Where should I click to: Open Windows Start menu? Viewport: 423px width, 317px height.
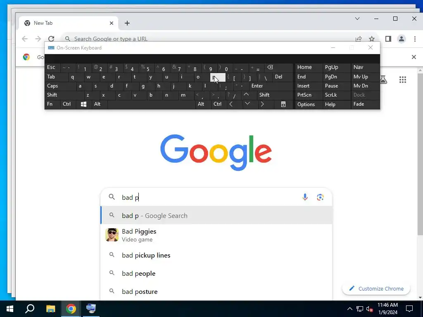point(10,309)
